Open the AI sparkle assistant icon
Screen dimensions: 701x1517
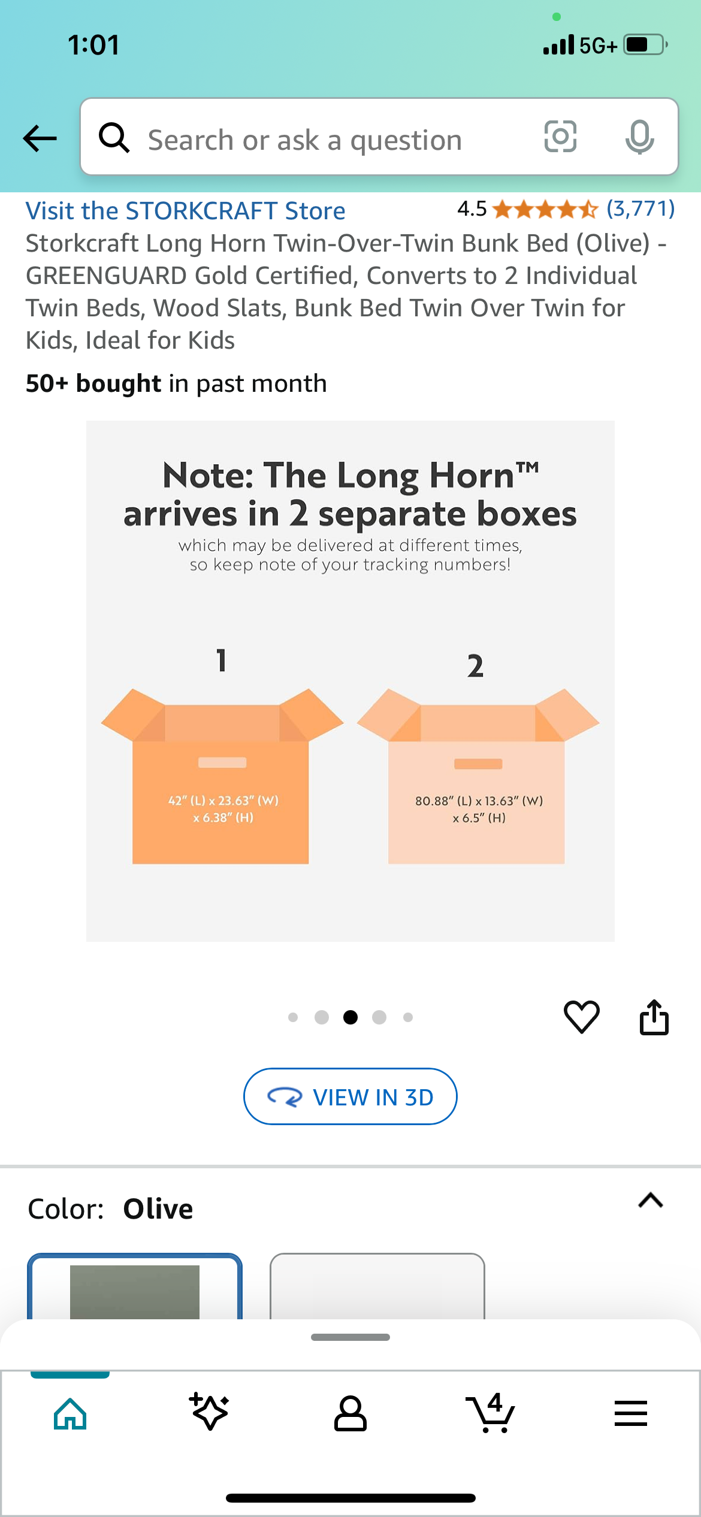209,1412
